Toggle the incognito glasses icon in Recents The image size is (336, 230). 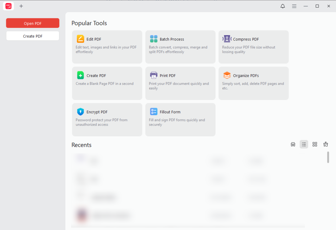click(x=293, y=144)
